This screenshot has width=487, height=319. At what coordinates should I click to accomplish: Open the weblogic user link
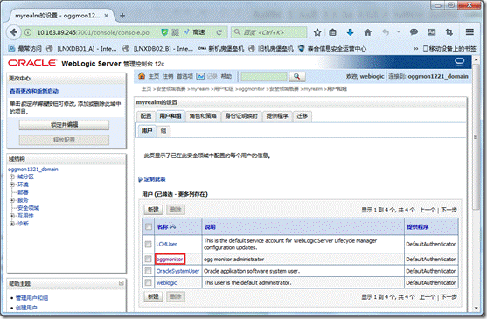[x=166, y=282]
